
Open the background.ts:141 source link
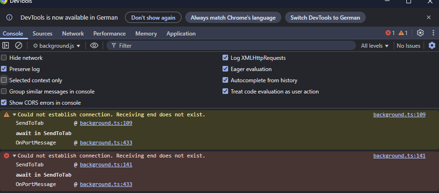[399, 156]
